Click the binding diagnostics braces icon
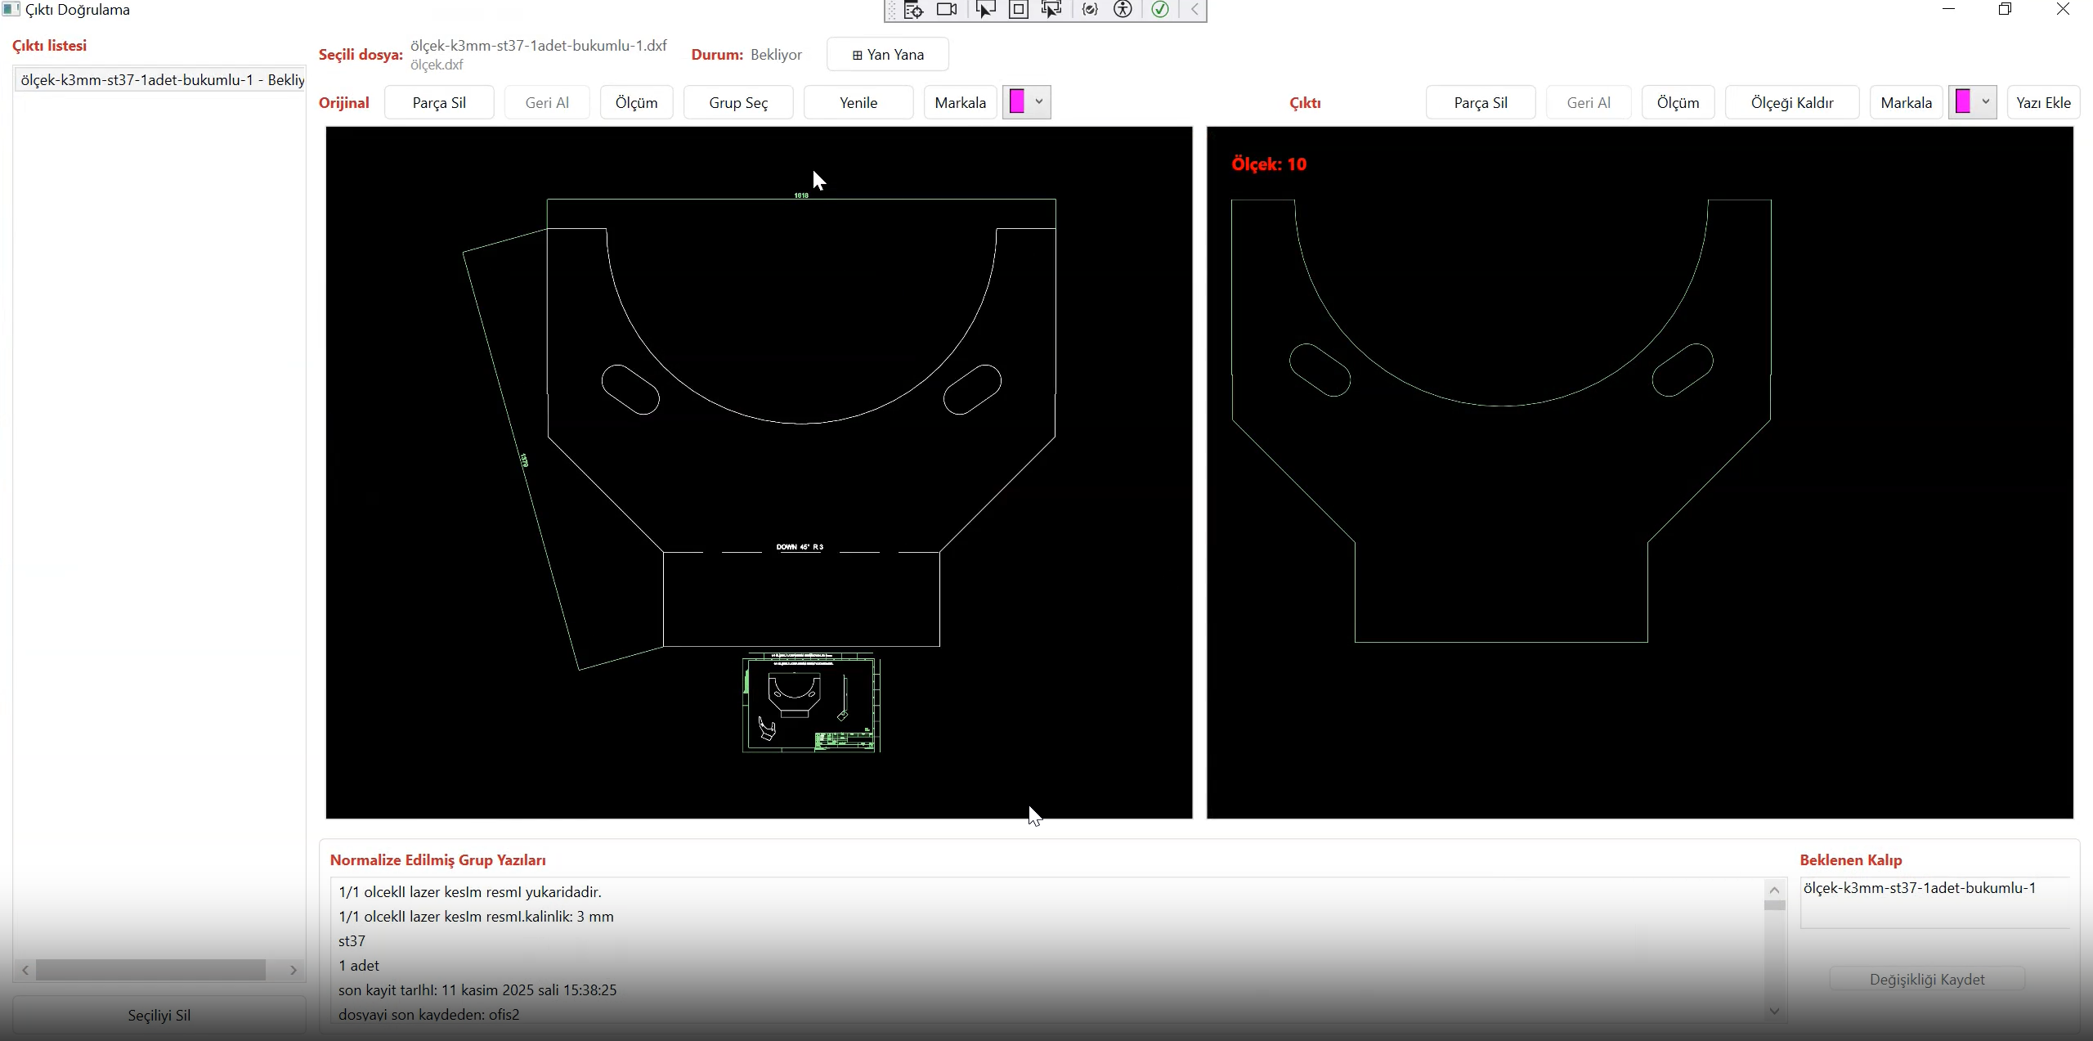This screenshot has width=2093, height=1041. (1089, 10)
